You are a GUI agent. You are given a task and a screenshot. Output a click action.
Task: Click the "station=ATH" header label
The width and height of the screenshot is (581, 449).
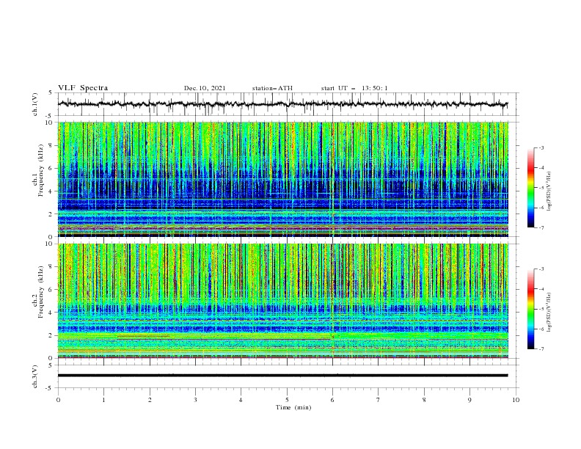pyautogui.click(x=272, y=88)
